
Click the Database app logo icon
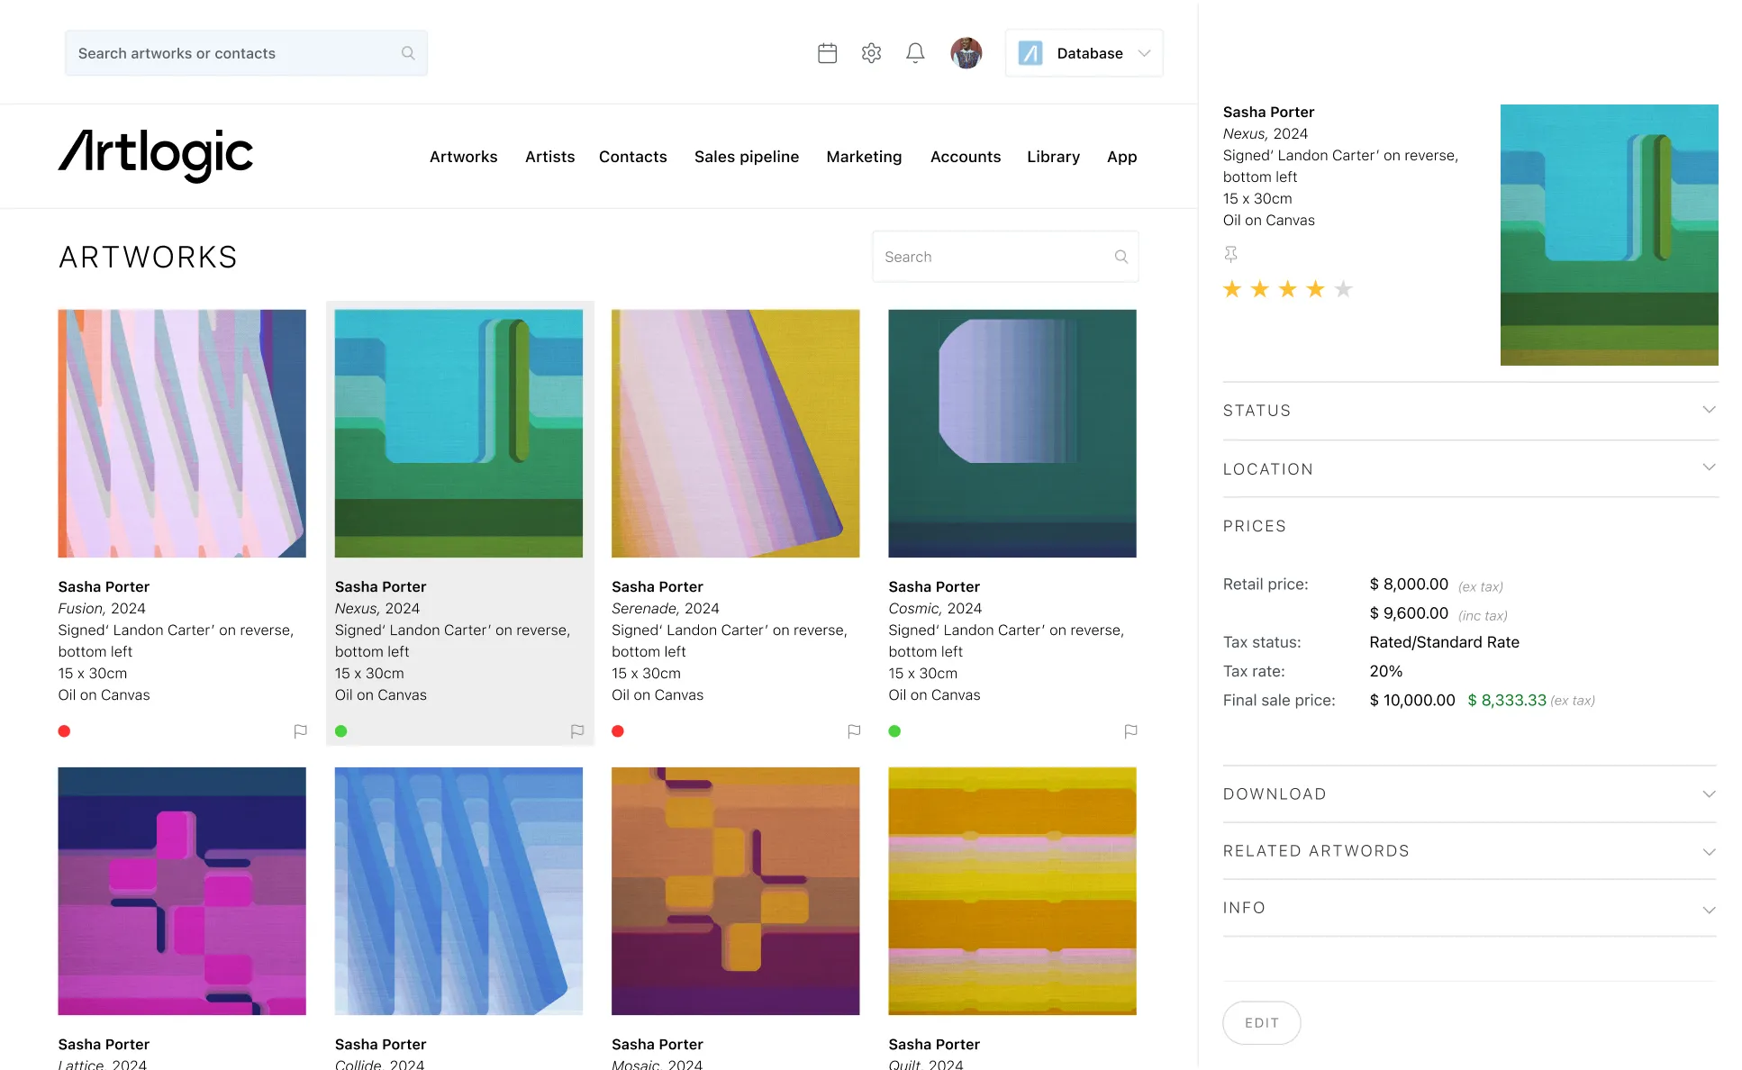[1030, 53]
